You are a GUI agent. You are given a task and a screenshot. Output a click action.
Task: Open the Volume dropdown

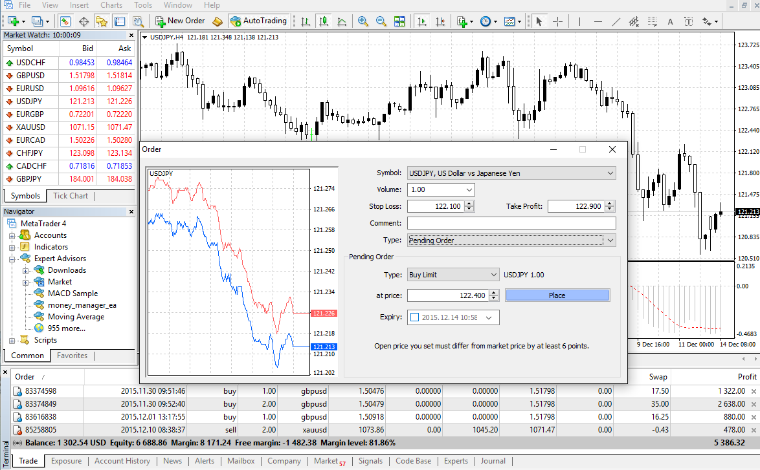point(468,190)
